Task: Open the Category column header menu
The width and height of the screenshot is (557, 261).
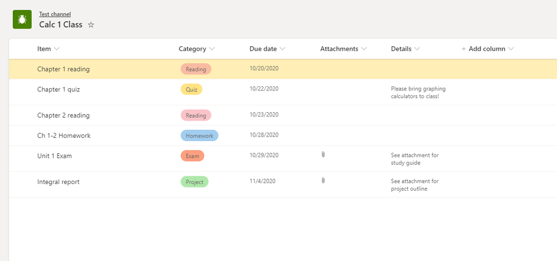Action: [211, 49]
